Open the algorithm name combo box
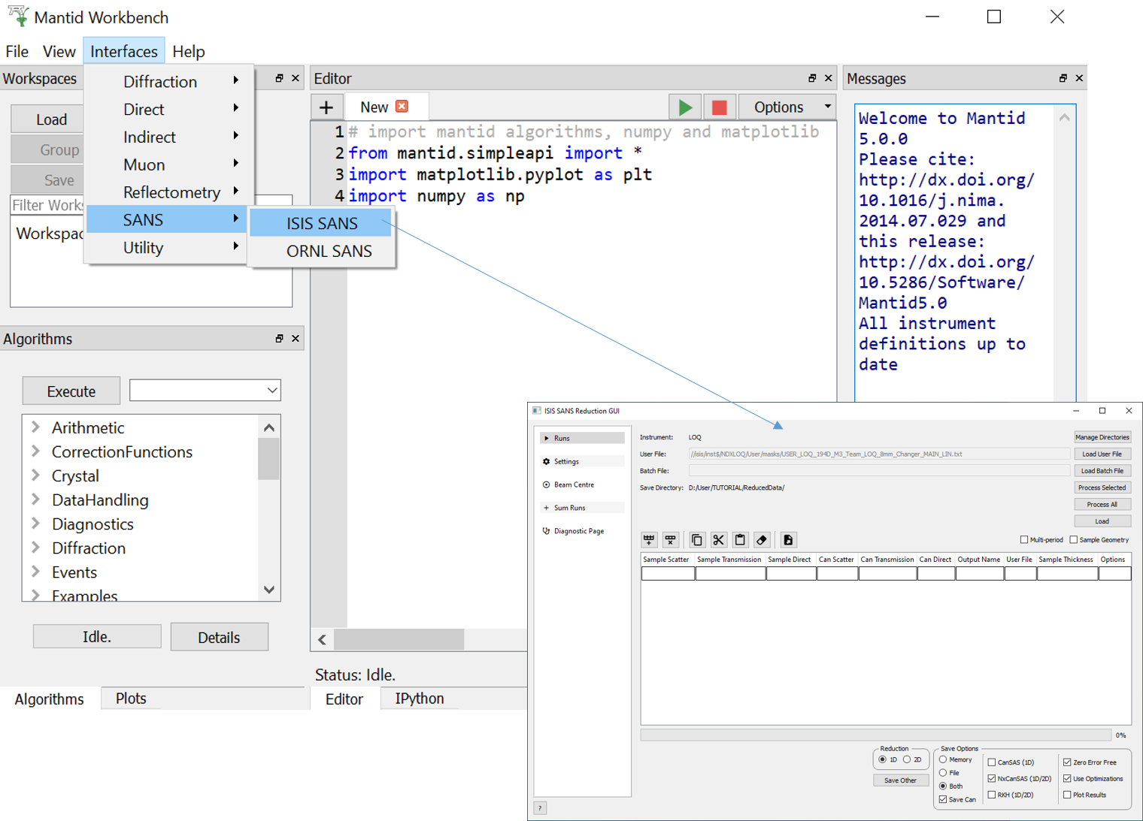The width and height of the screenshot is (1143, 821). pos(205,391)
